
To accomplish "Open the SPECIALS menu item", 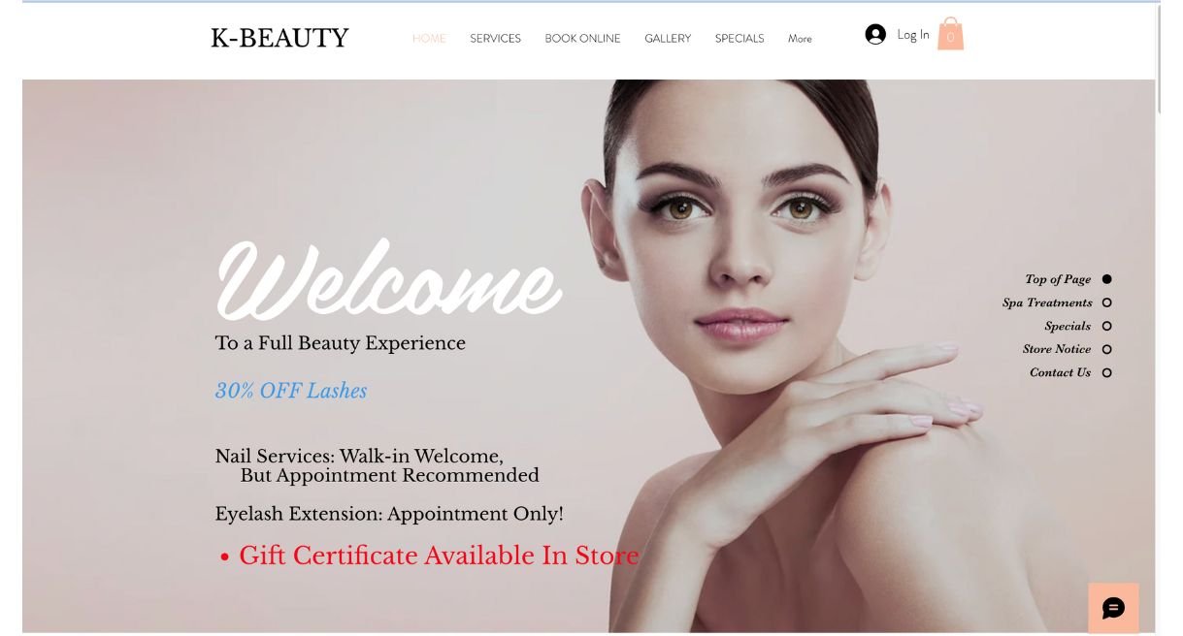I will point(739,39).
